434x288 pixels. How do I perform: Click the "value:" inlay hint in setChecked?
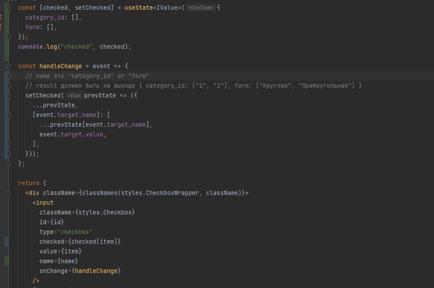click(74, 95)
